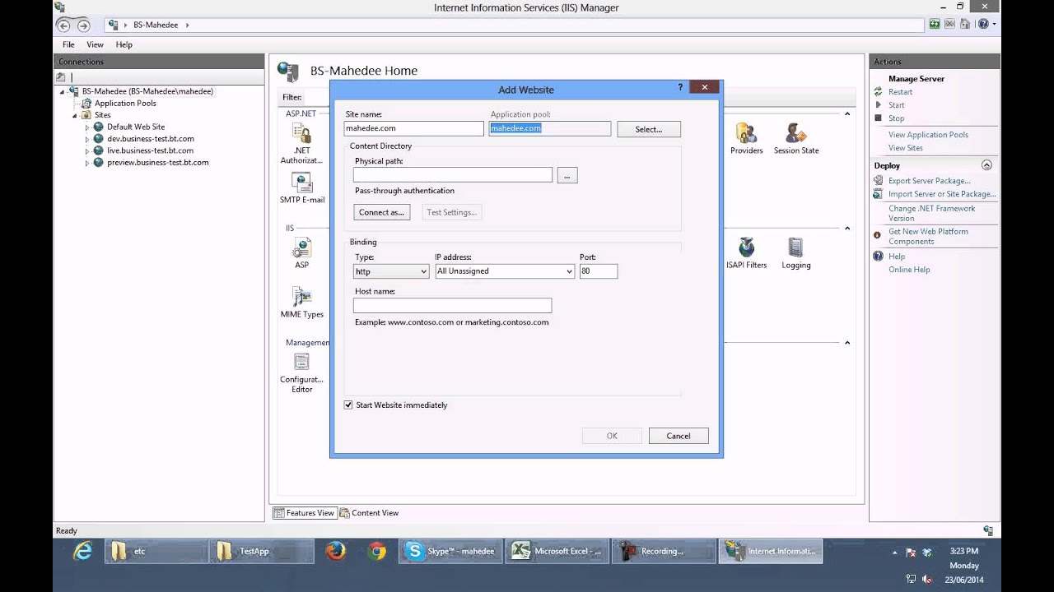Switch to the Content View tab

370,513
